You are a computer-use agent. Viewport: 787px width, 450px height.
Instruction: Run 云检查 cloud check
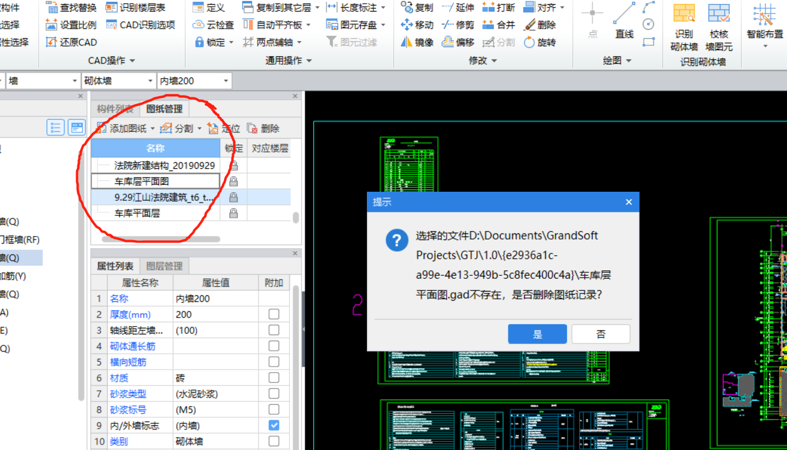[x=213, y=25]
